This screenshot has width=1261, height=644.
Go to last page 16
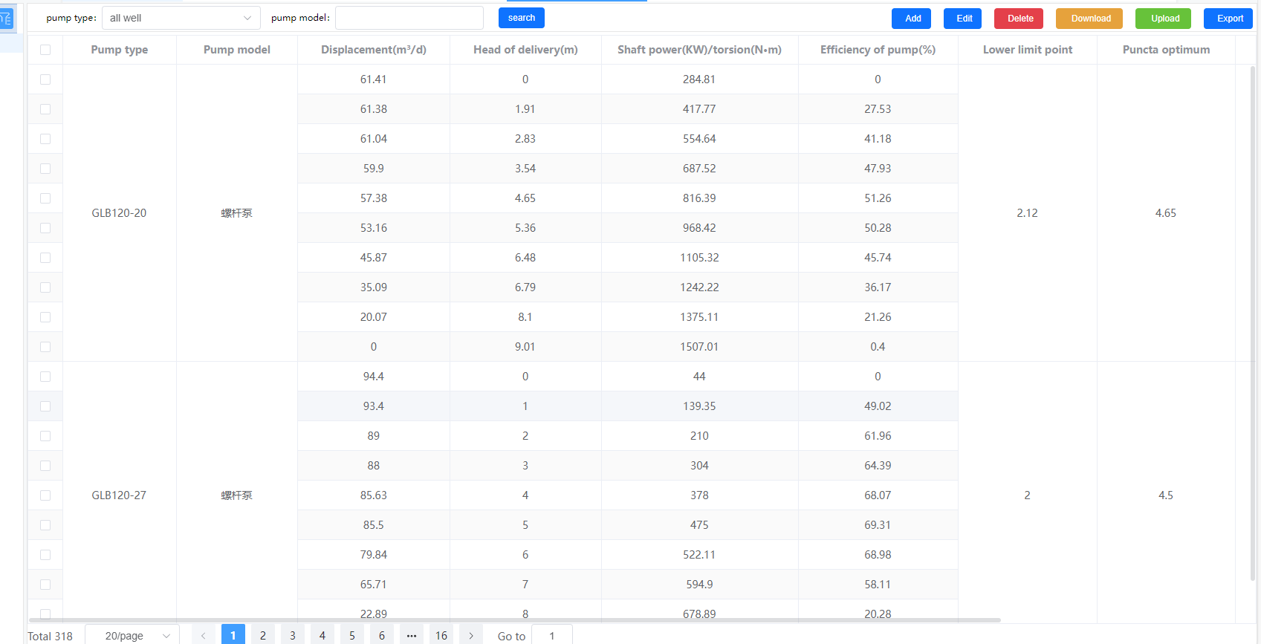tap(441, 636)
